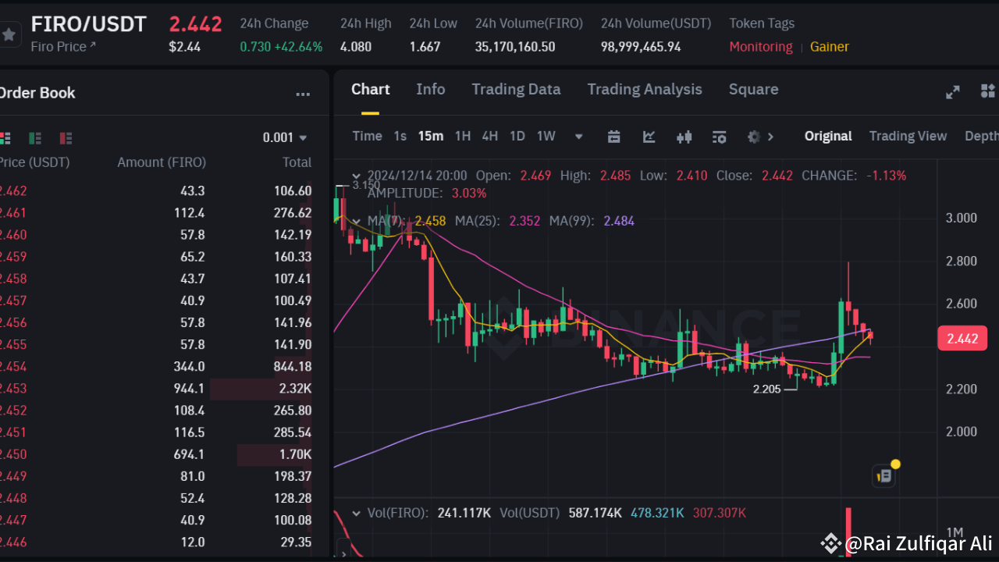Select combined buy and sell order book view
This screenshot has height=562, width=999.
[x=5, y=138]
